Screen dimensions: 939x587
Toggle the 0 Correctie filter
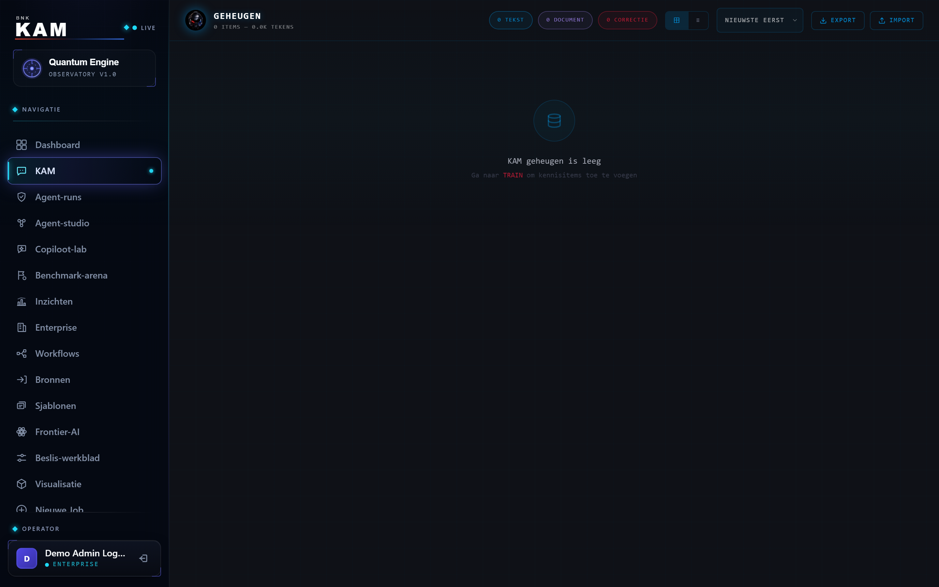tap(627, 20)
